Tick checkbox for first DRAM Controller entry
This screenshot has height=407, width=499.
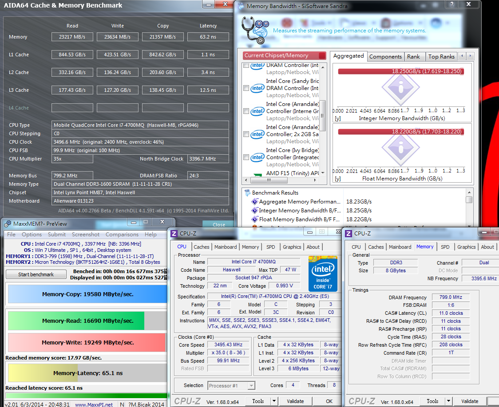tap(246, 65)
